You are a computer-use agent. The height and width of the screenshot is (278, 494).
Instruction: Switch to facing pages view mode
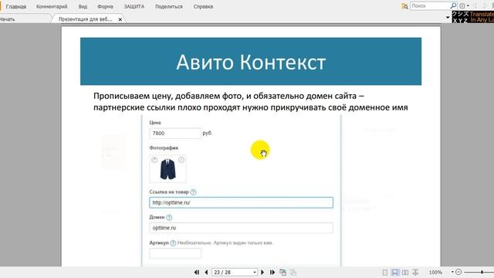pyautogui.click(x=405, y=272)
